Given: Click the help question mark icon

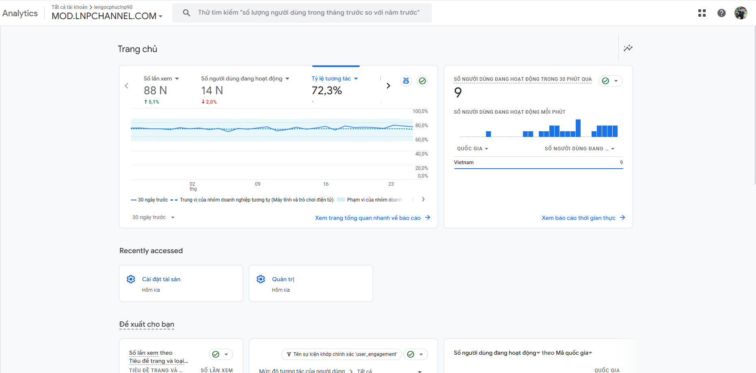Looking at the screenshot, I should 721,13.
